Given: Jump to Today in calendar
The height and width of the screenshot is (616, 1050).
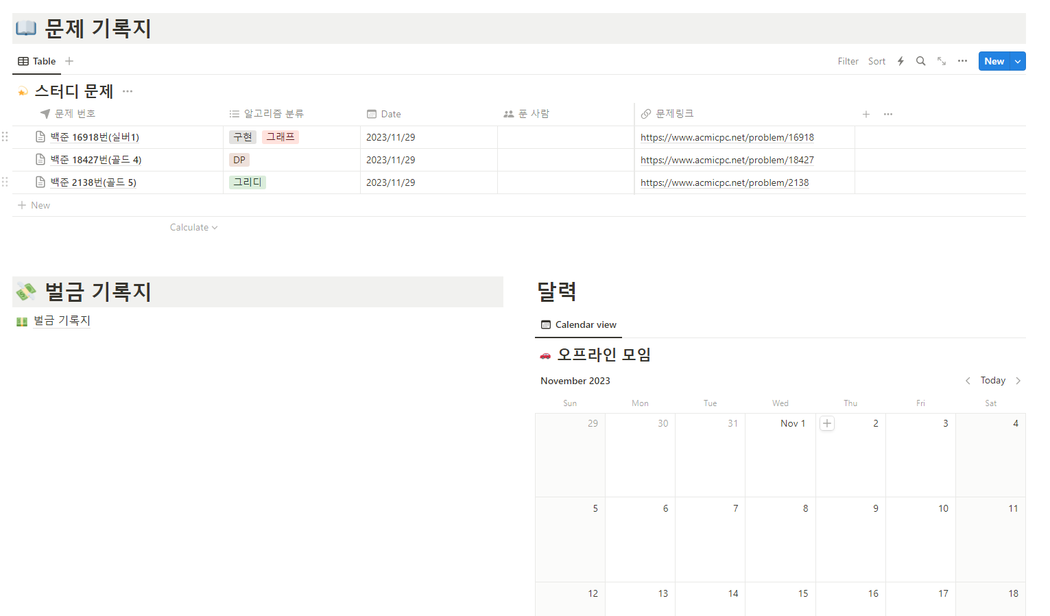Looking at the screenshot, I should point(992,381).
